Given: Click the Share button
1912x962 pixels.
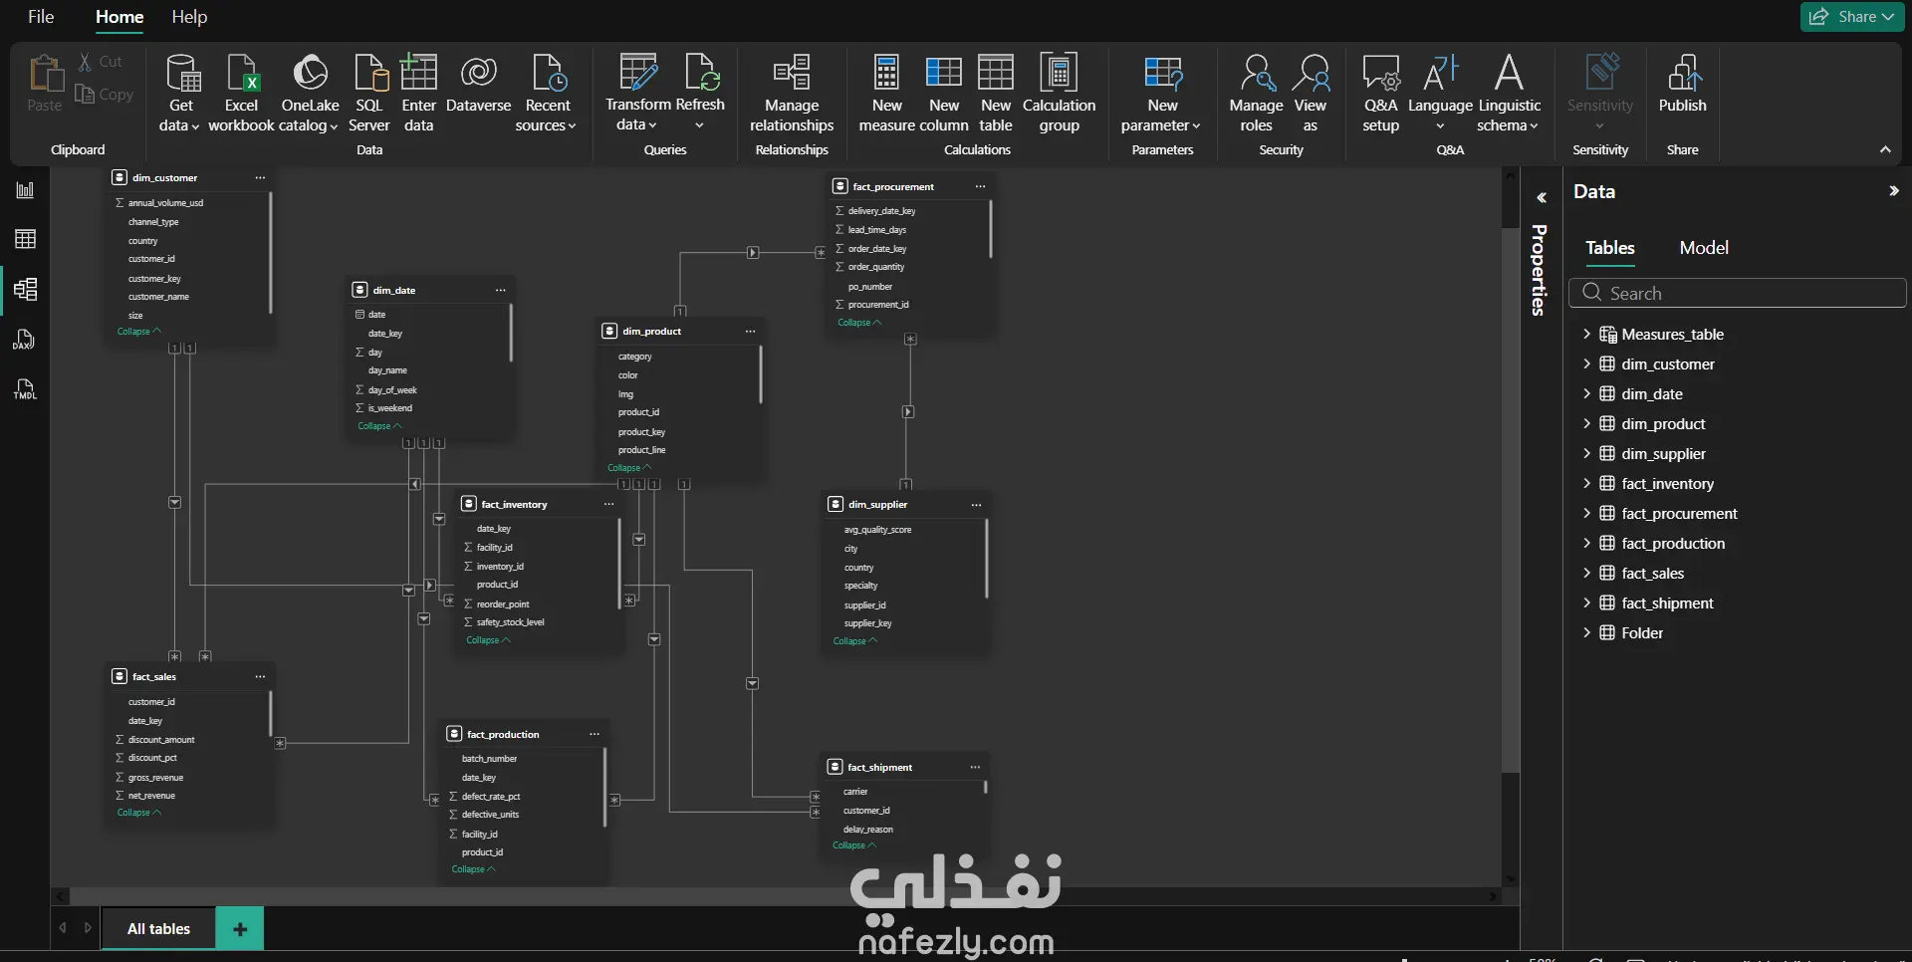Looking at the screenshot, I should click(x=1852, y=17).
